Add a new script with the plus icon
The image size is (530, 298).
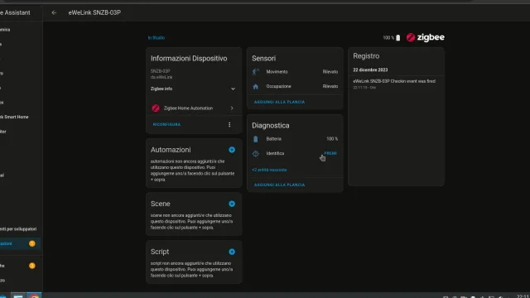(x=232, y=252)
